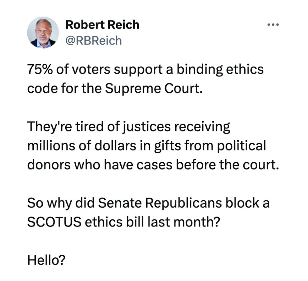Click "Senate Republicans" in the third paragraph
308x281 pixels.
coord(160,203)
